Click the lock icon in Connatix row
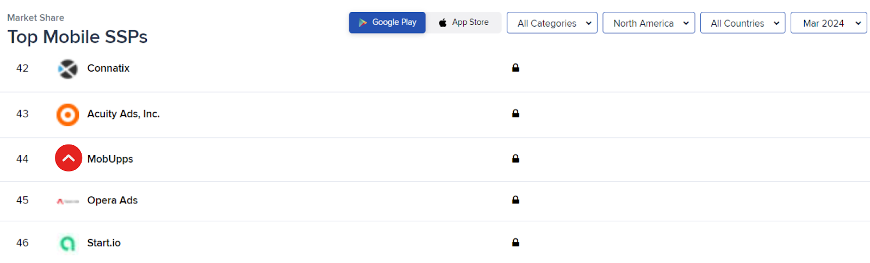 click(x=515, y=68)
